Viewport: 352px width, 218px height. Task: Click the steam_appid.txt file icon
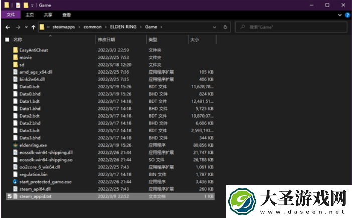[x=15, y=197]
